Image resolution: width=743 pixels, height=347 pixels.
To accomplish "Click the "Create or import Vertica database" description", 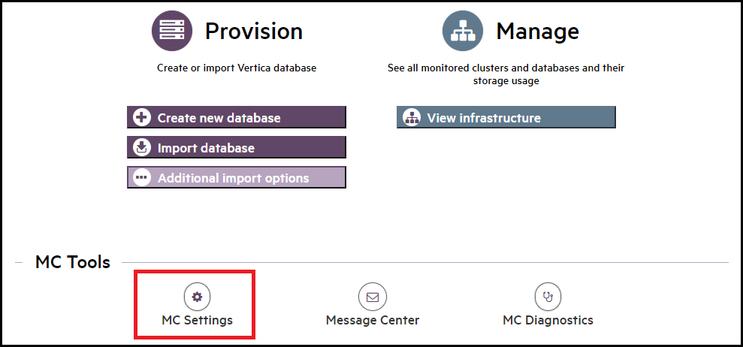I will coord(237,68).
